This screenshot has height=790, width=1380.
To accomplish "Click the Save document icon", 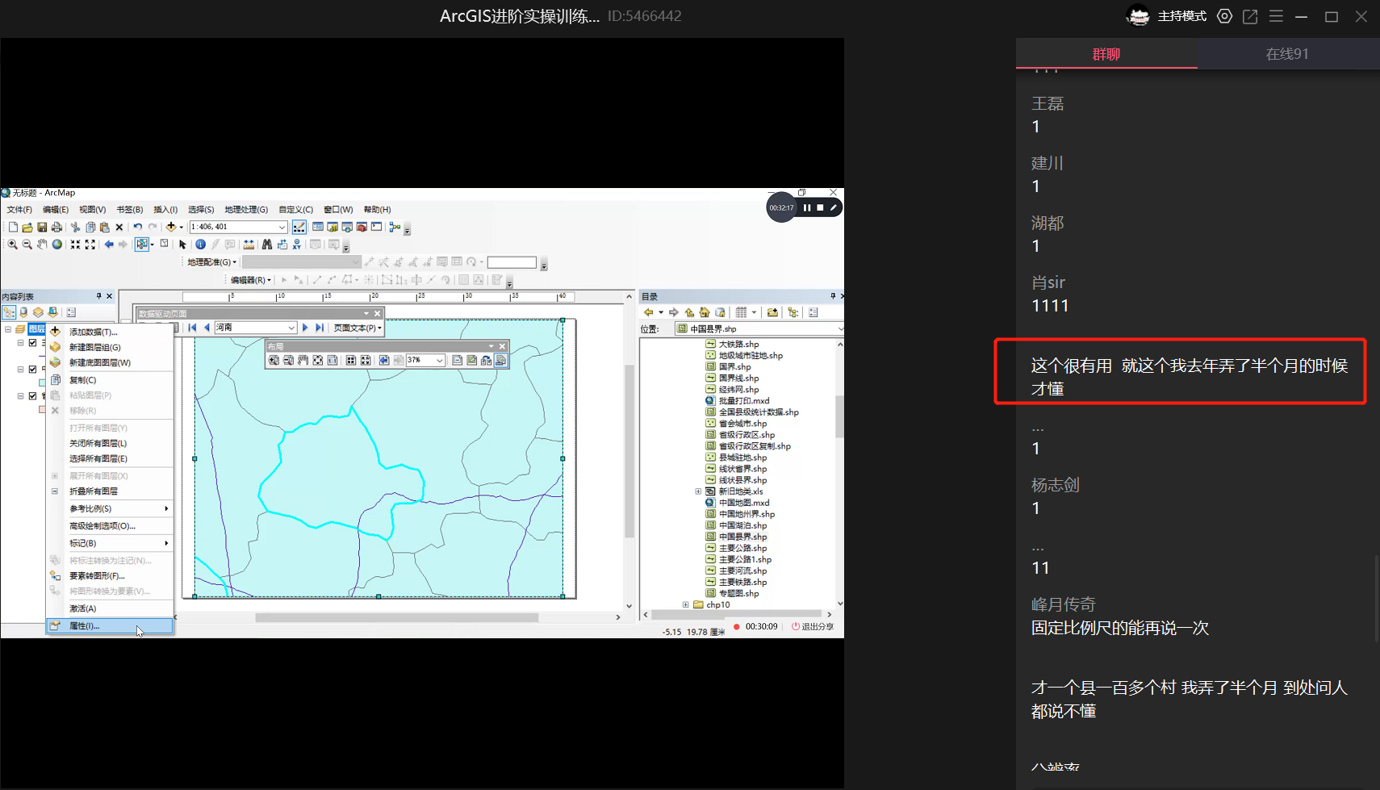I will tap(42, 228).
